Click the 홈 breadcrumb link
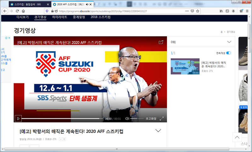Viewport: 252px width, 152px height. pos(222,32)
